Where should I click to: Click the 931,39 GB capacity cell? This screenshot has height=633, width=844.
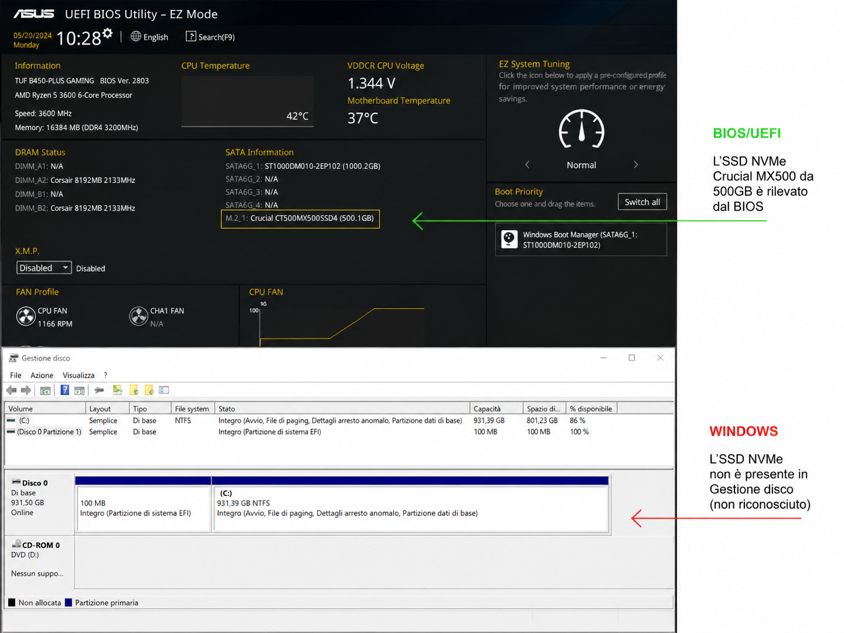489,420
